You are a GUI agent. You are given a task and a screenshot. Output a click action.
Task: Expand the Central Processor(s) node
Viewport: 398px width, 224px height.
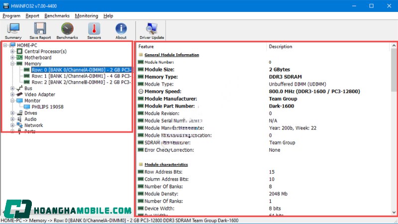click(12, 51)
